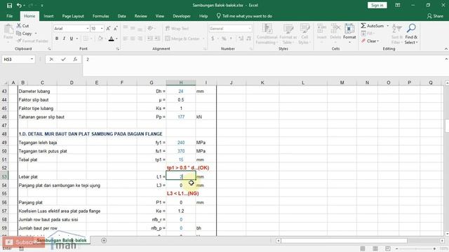Click the zoom slider in status bar
Image resolution: width=449 pixels, height=252 pixels.
coord(415,248)
